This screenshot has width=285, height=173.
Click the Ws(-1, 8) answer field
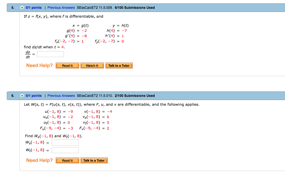click(x=65, y=142)
